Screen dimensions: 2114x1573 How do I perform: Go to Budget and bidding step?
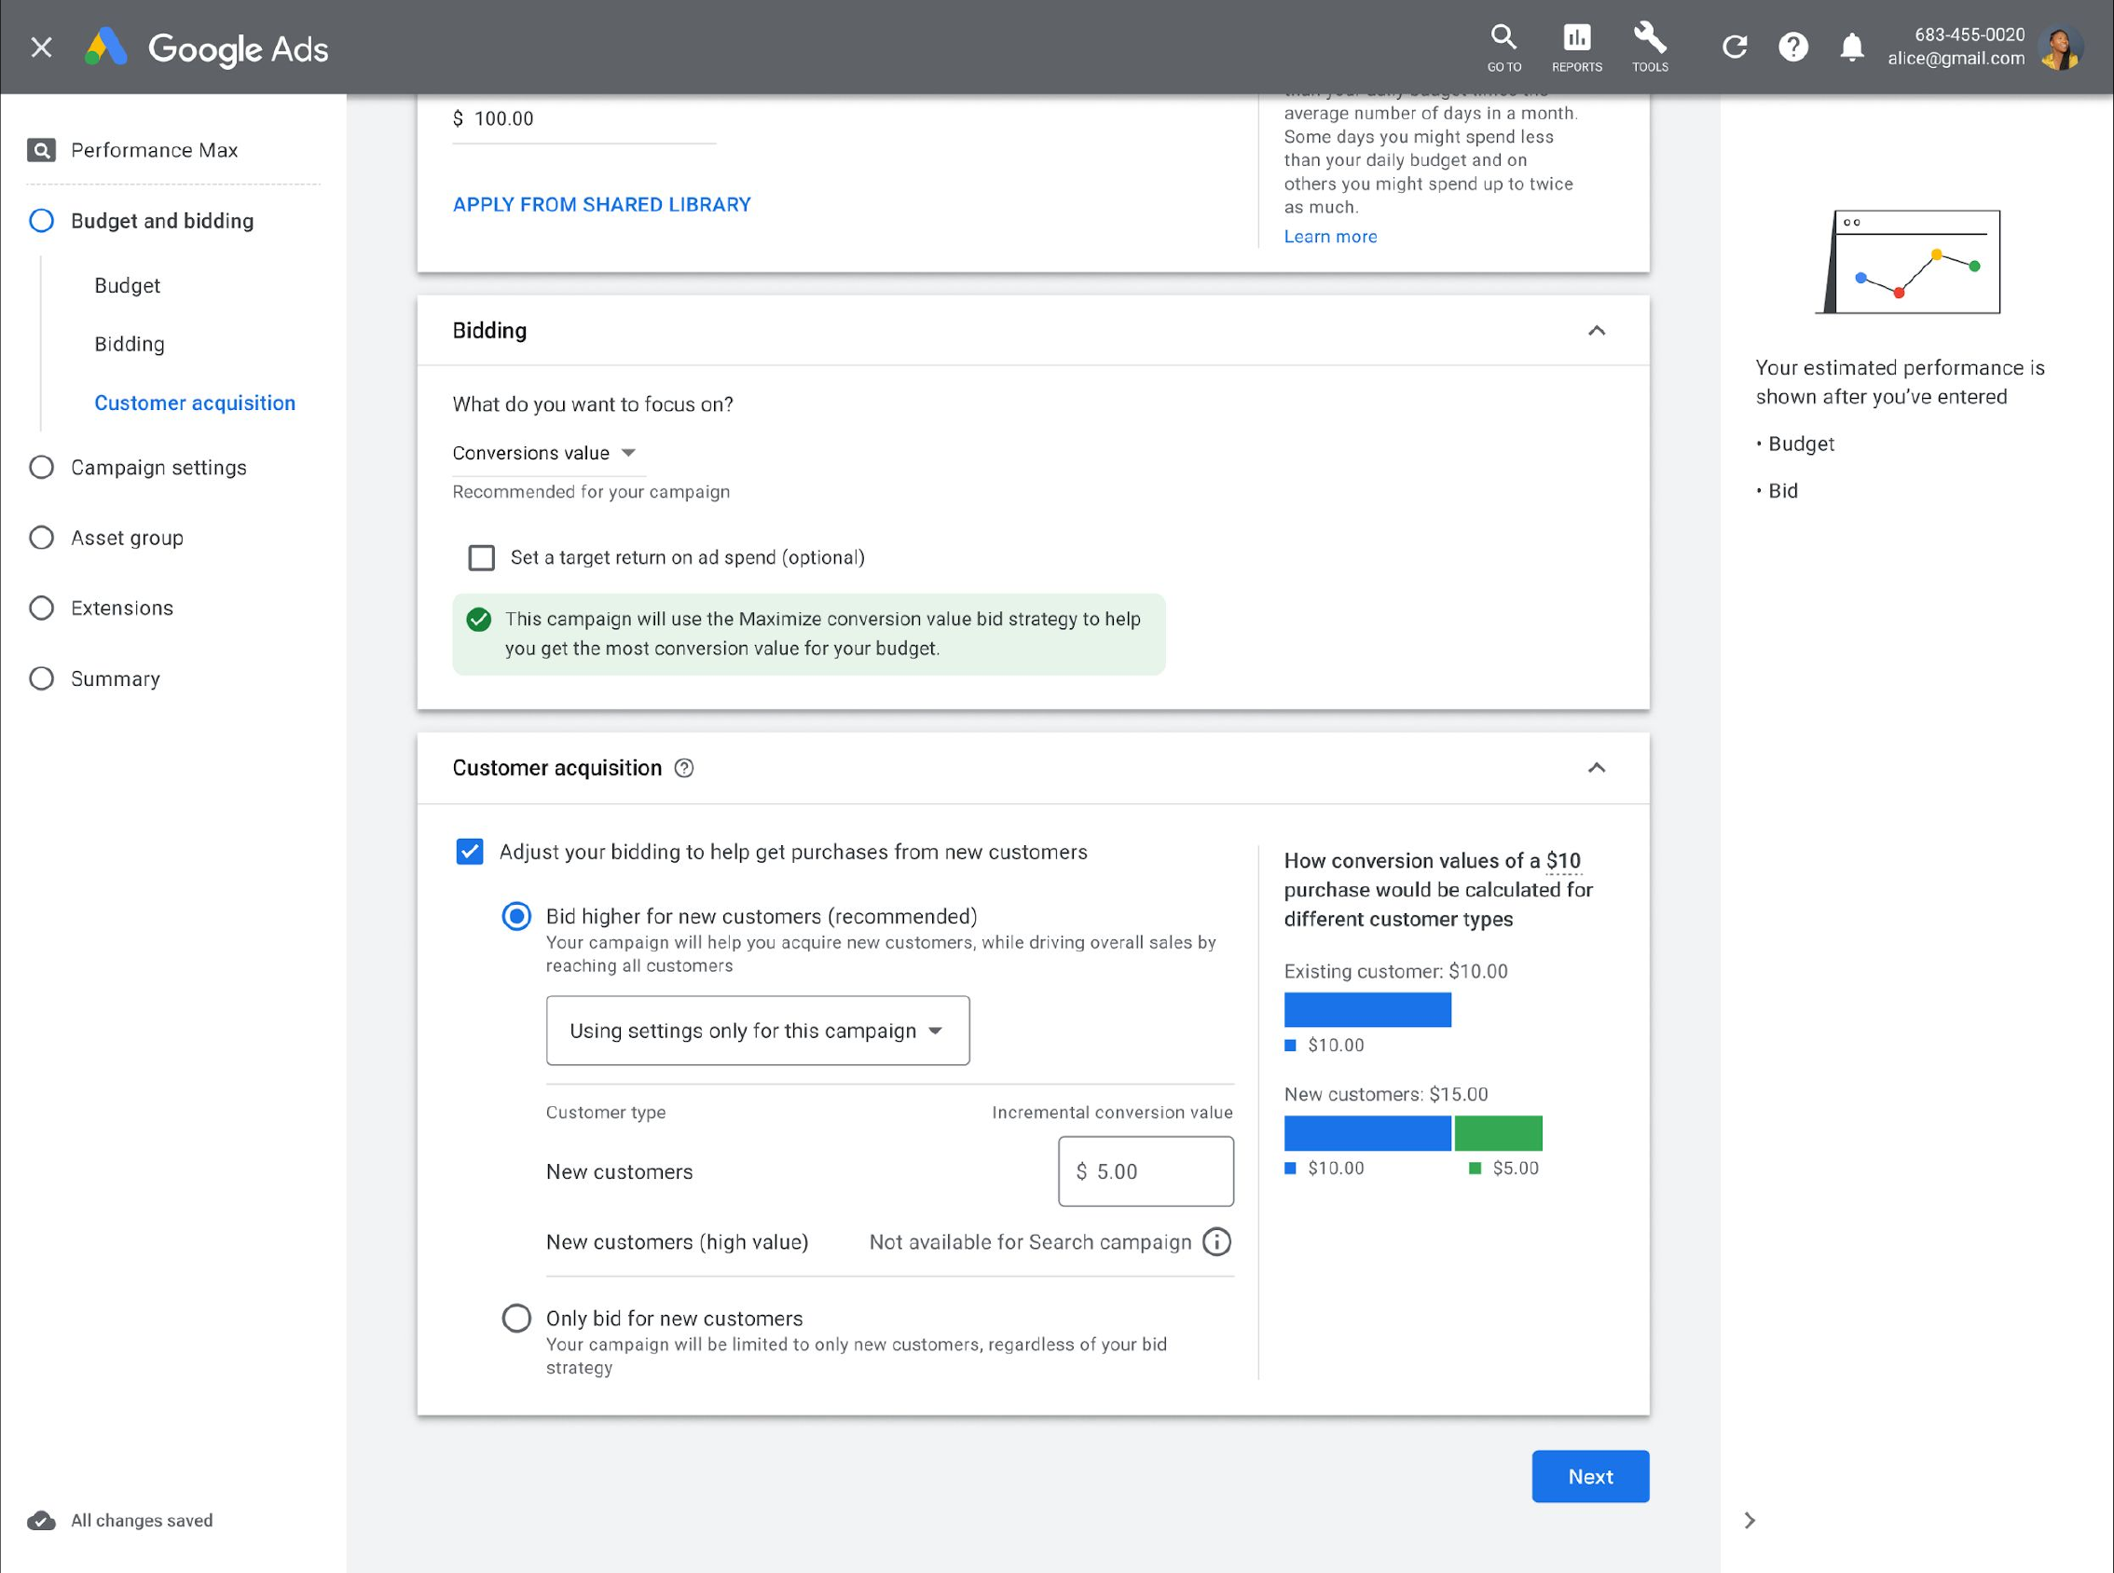[x=143, y=221]
